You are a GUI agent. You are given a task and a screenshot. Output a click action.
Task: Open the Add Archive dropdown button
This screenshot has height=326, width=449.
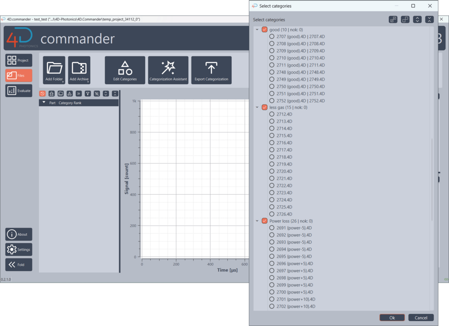tap(79, 70)
